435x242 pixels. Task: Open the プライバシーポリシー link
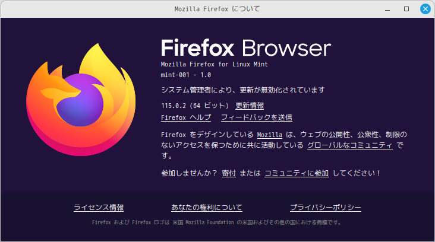pyautogui.click(x=326, y=208)
